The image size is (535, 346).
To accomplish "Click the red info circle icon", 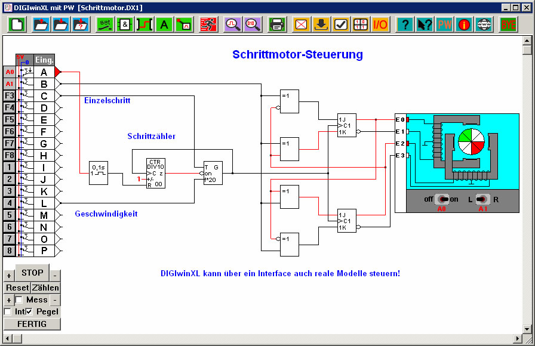I will (463, 24).
